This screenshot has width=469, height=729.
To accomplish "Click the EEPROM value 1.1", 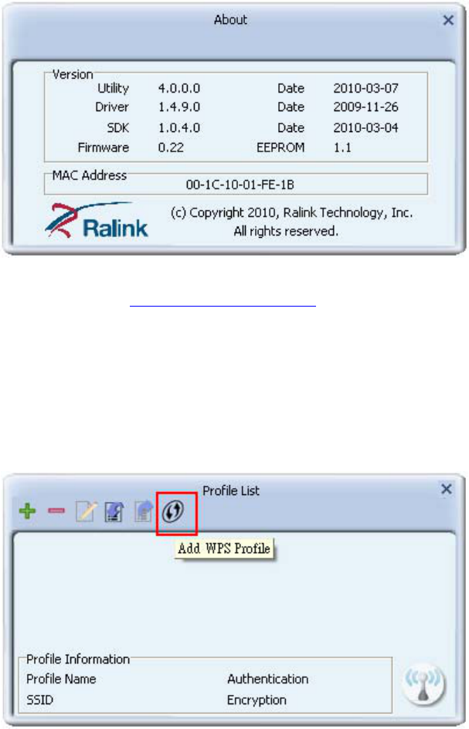I will point(342,147).
